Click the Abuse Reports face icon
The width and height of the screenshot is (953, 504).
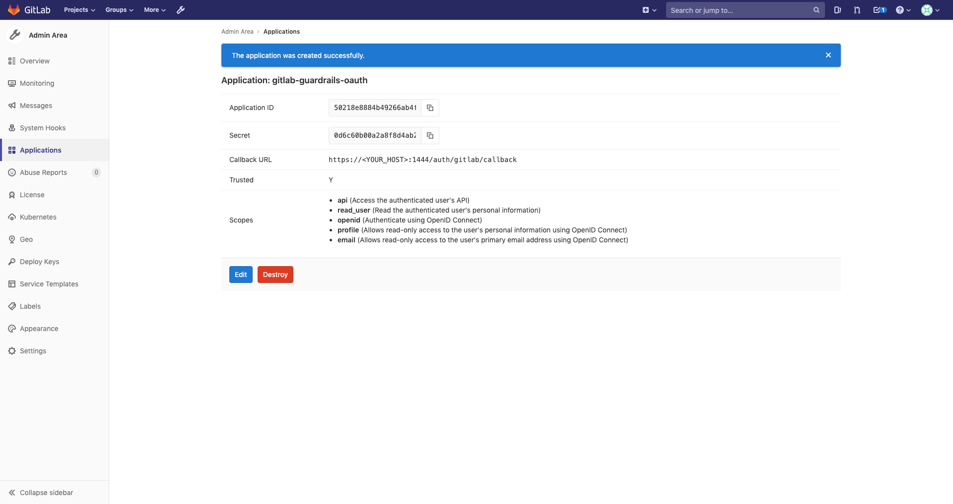(x=12, y=172)
